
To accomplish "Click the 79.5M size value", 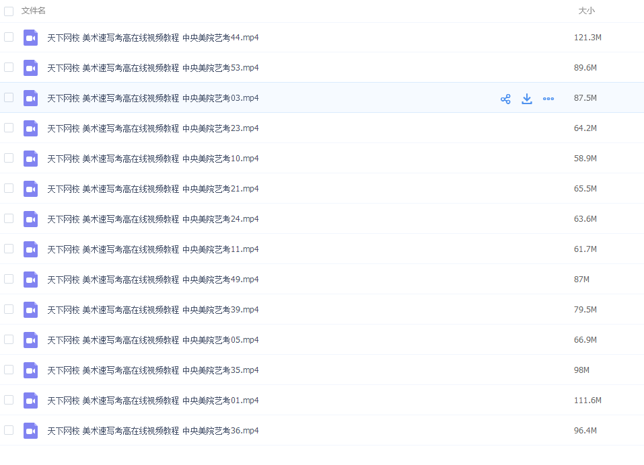I will tap(585, 310).
